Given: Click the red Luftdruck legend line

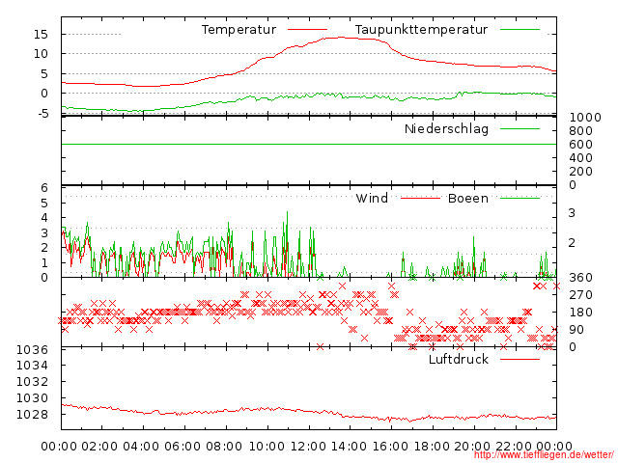Looking at the screenshot, I should pos(520,359).
